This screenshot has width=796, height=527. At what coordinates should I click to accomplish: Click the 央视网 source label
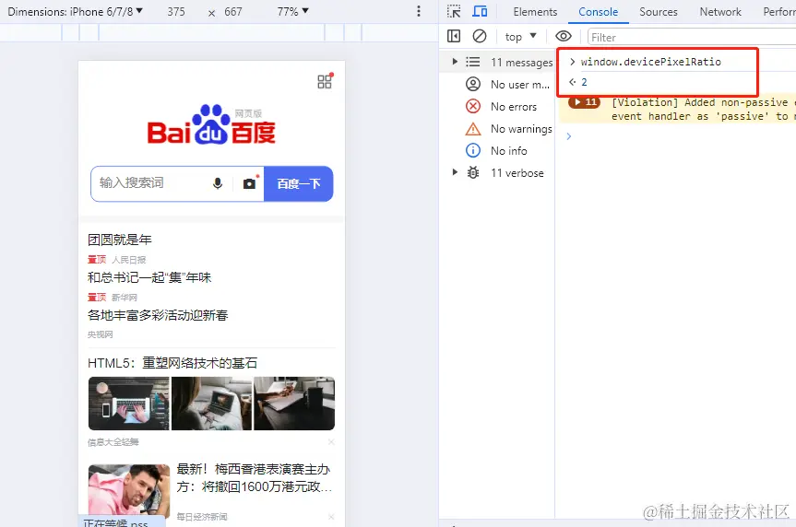[100, 334]
